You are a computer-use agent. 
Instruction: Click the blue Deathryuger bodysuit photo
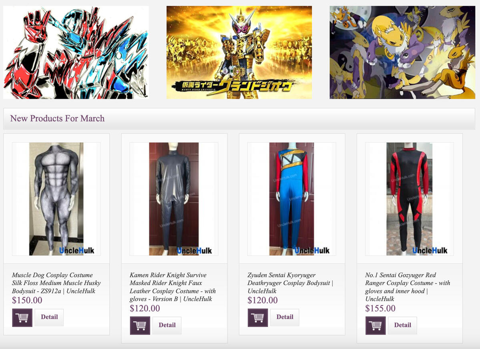click(292, 199)
